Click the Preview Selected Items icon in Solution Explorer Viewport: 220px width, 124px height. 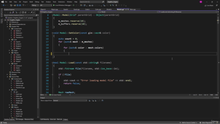pos(34,12)
